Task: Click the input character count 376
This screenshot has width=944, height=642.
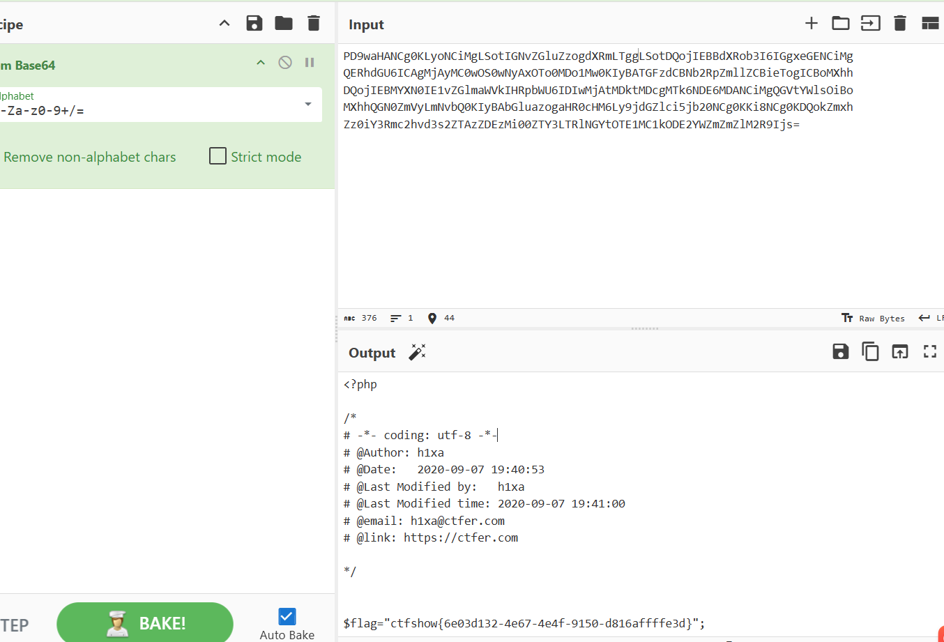Action: click(360, 318)
